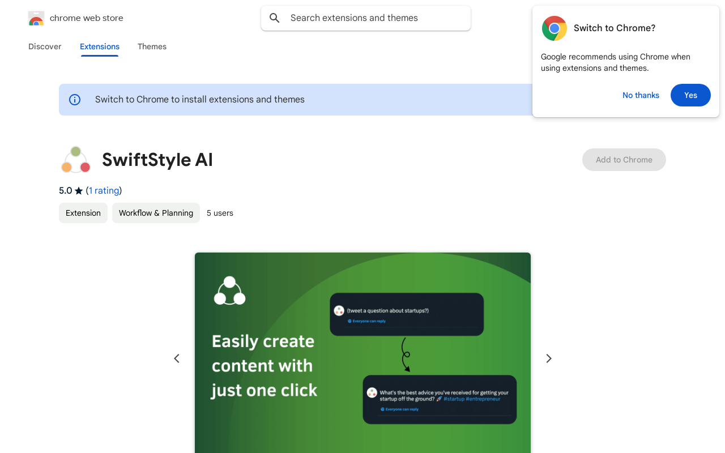Open the Workflow & Planning category chip
The width and height of the screenshot is (725, 453).
tap(156, 213)
